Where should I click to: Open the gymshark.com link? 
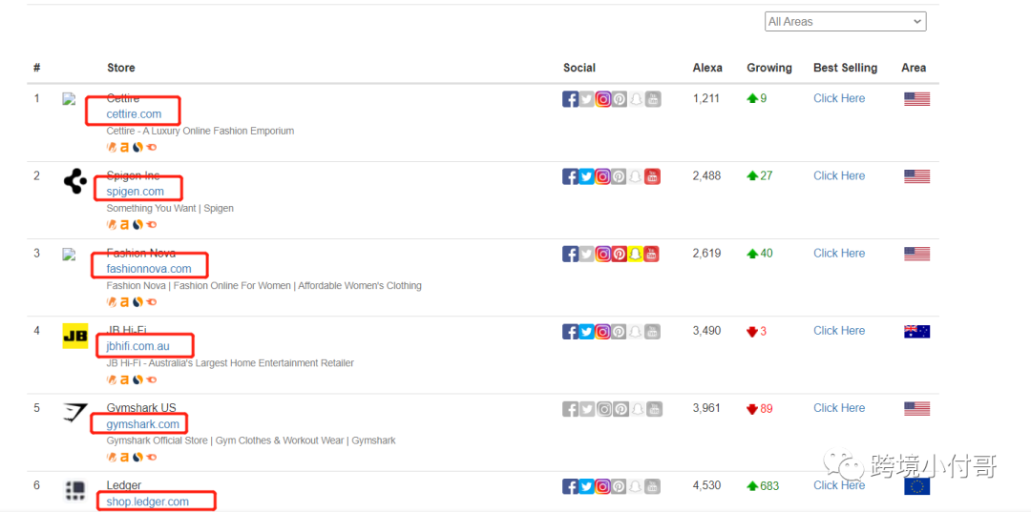[142, 424]
